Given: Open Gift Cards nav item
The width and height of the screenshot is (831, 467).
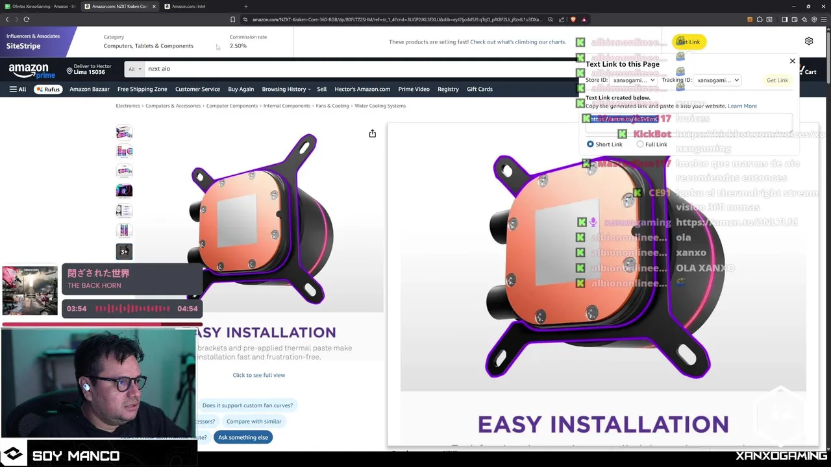Looking at the screenshot, I should [x=480, y=89].
